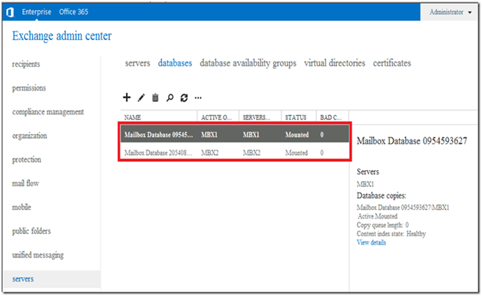Select Mailbox Database 205408... row
The width and height of the screenshot is (482, 296).
(x=235, y=153)
